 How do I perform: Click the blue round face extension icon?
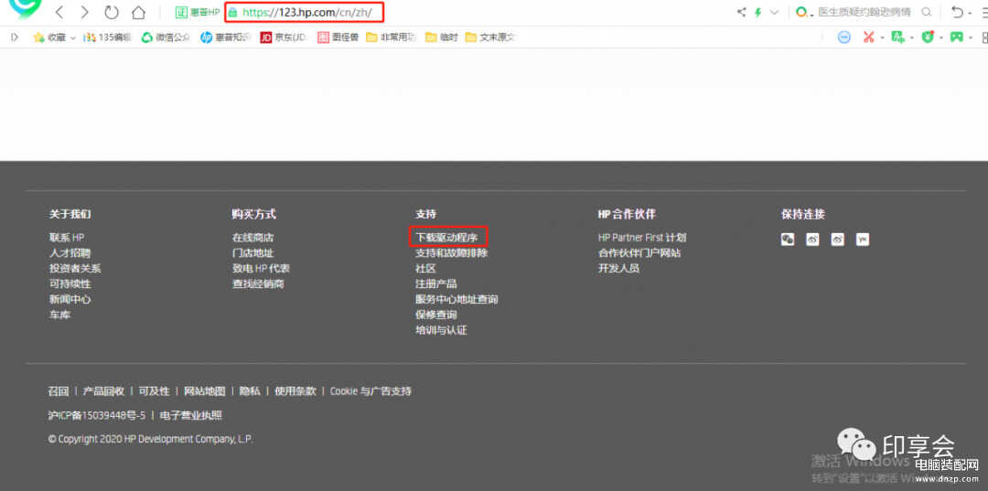click(843, 37)
